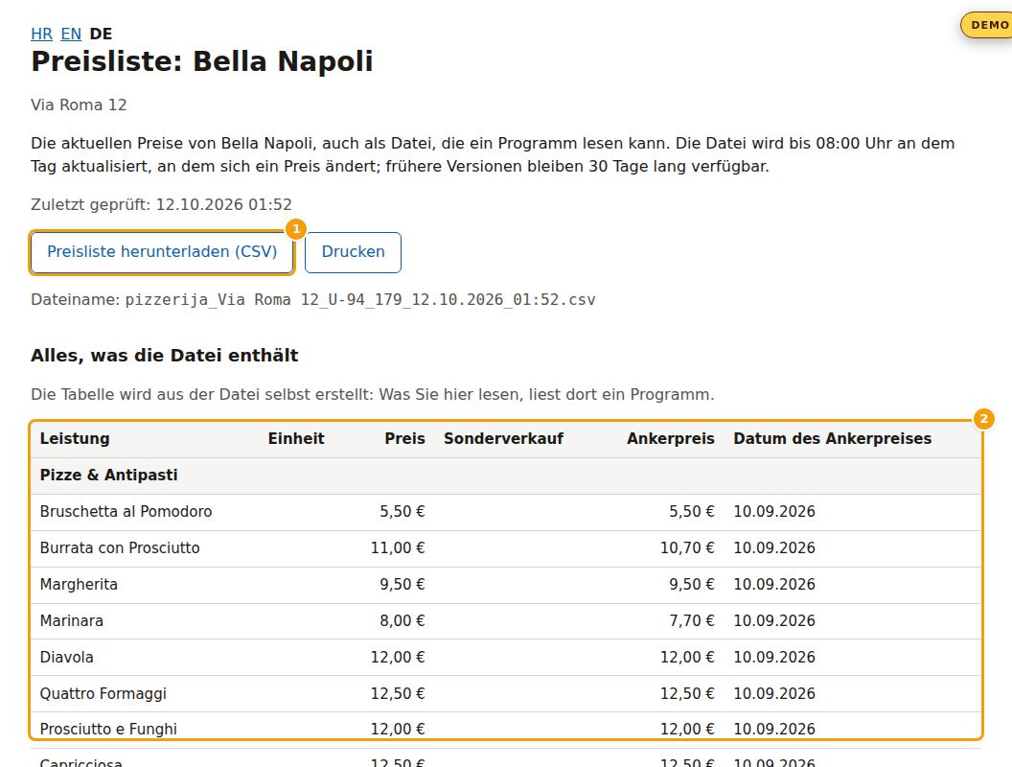Click the heading "Preisliste: Bella Napoli"
Screen dimensions: 1012x767
click(202, 61)
